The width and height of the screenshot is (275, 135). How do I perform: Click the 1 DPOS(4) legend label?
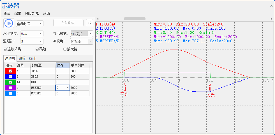coord(105,24)
